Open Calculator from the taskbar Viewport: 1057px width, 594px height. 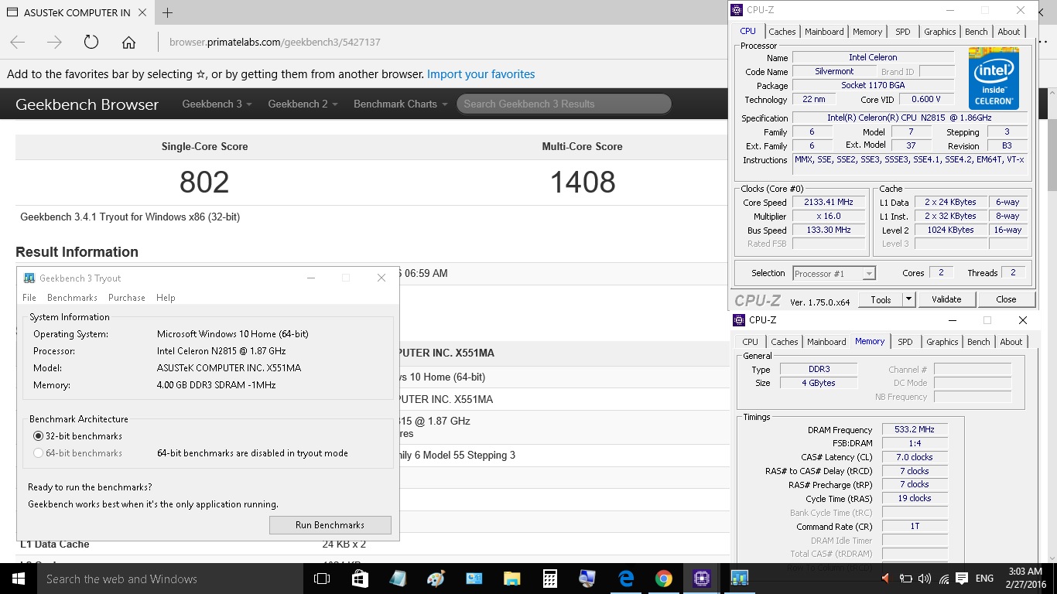click(549, 579)
